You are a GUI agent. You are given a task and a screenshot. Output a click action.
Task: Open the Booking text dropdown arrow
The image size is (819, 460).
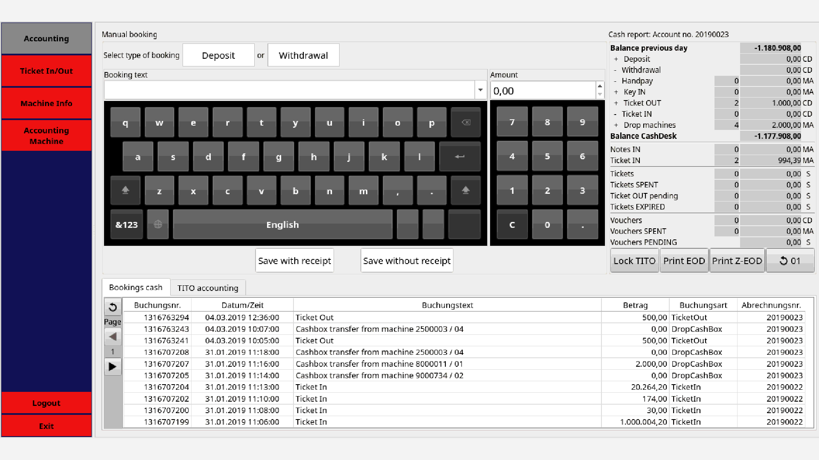point(480,90)
